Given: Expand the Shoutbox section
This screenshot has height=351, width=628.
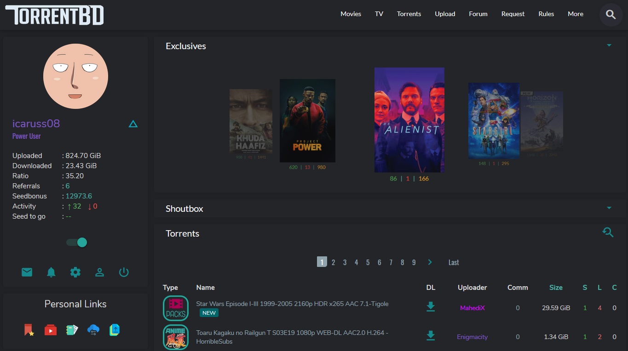Looking at the screenshot, I should coord(609,208).
